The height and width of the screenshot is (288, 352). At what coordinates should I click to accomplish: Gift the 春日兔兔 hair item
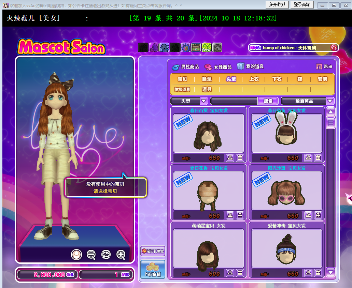[318, 158]
